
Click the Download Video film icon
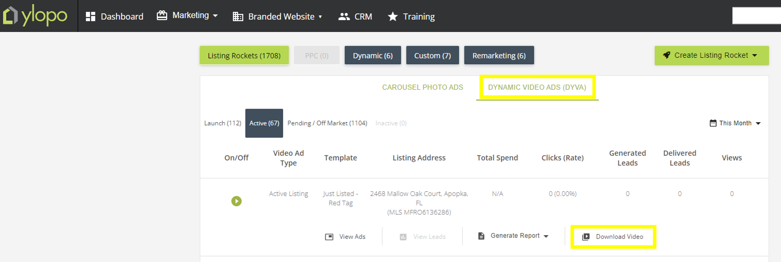point(586,237)
